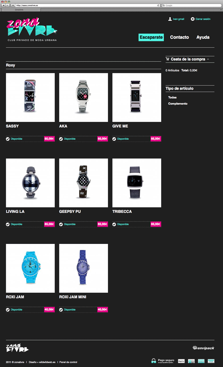Screen dimensions: 223x367
Task: Go to Ayuda page
Action: [x=203, y=37]
